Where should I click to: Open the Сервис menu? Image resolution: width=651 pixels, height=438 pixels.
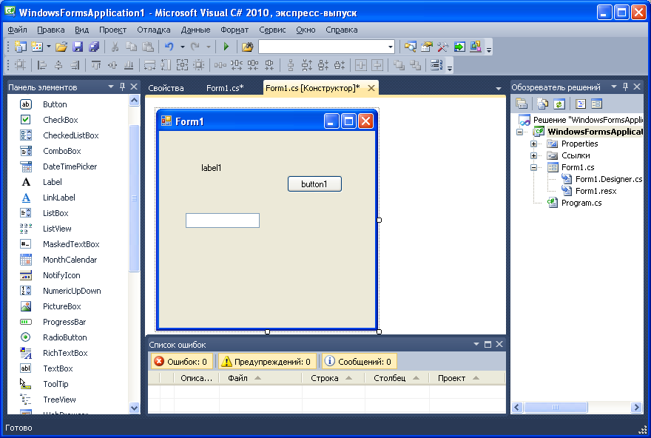click(x=272, y=30)
